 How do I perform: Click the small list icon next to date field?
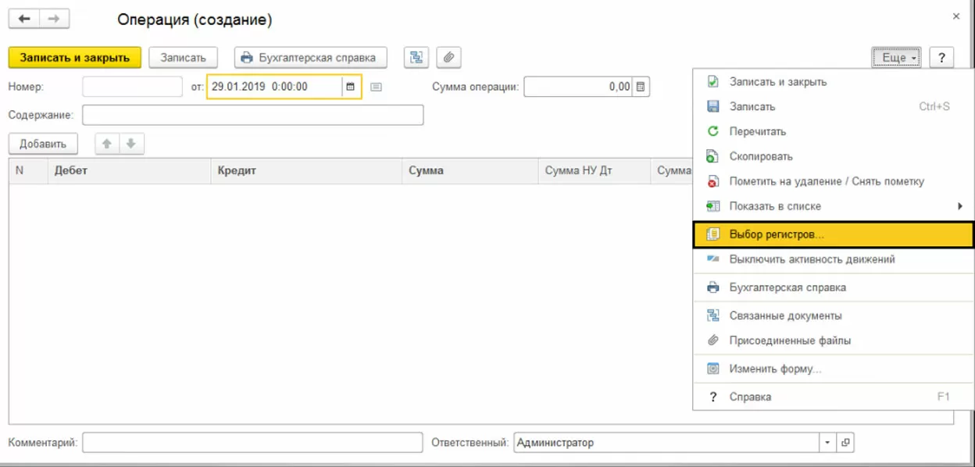[x=376, y=87]
